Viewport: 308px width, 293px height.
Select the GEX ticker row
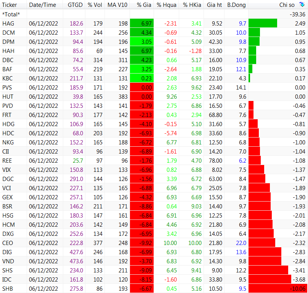154,197
